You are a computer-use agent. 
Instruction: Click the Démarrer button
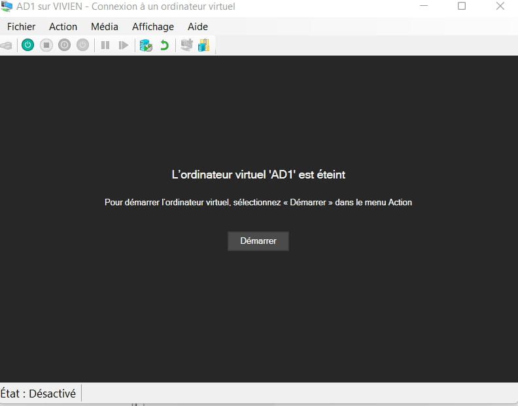pos(258,241)
